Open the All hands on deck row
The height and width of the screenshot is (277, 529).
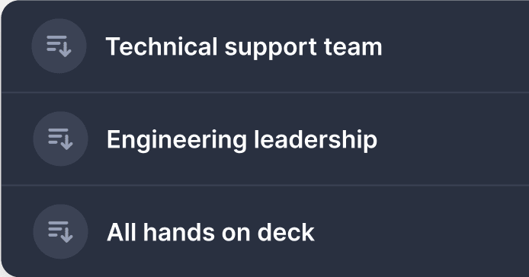click(x=265, y=231)
